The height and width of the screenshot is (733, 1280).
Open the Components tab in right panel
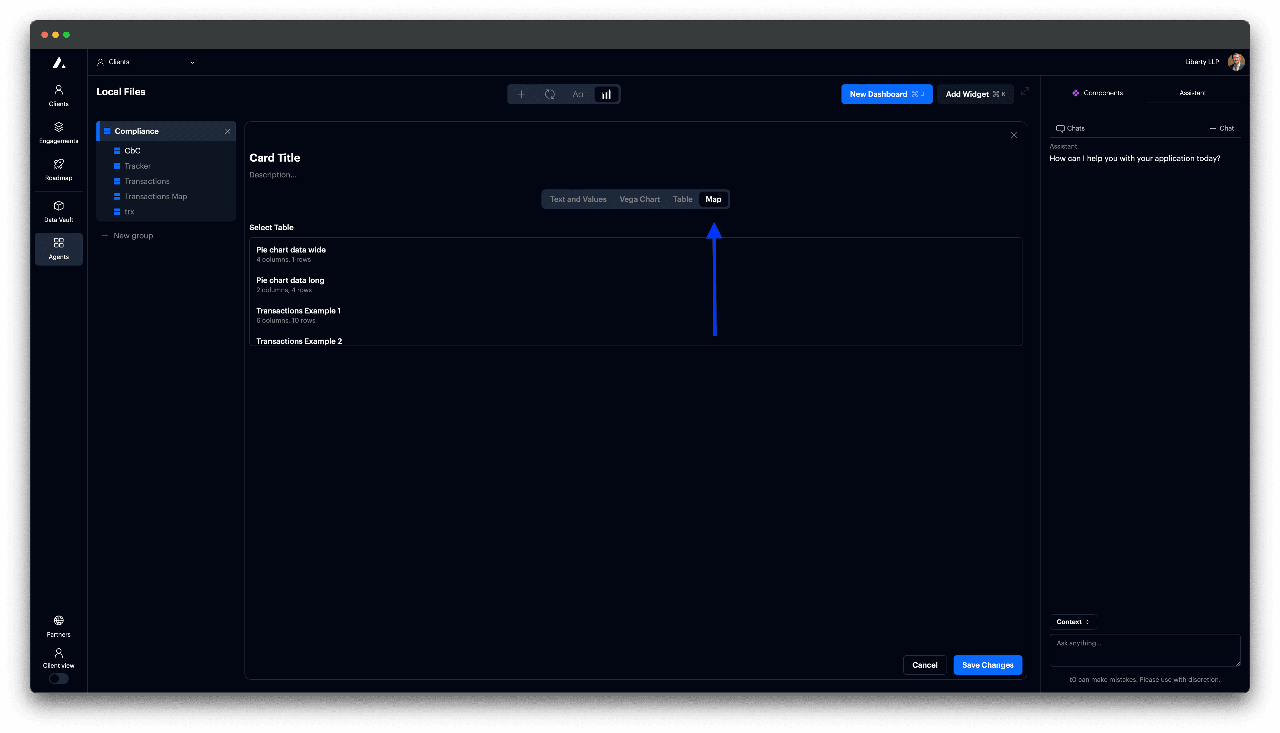click(x=1098, y=93)
